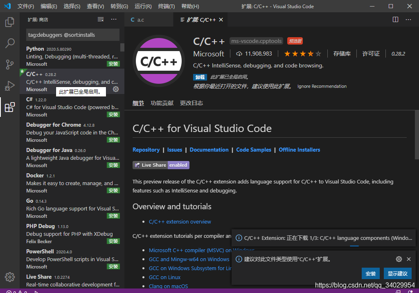Viewport: 419px width, 293px height.
Task: Open the 帮助(H) menu
Action: click(x=190, y=7)
